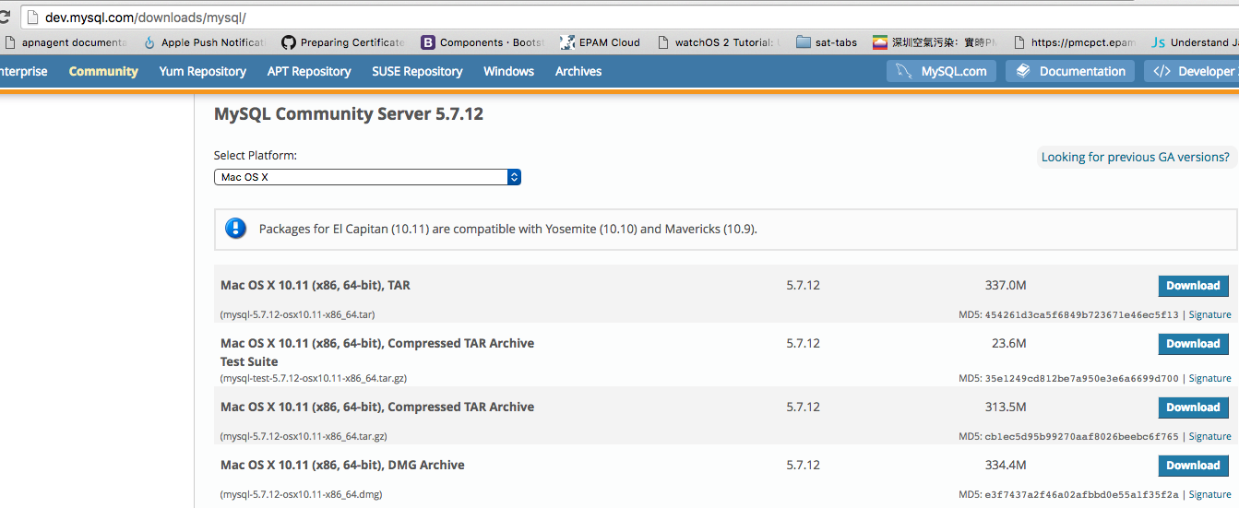Go to MySQL.com site button
Image resolution: width=1239 pixels, height=508 pixels.
click(941, 71)
